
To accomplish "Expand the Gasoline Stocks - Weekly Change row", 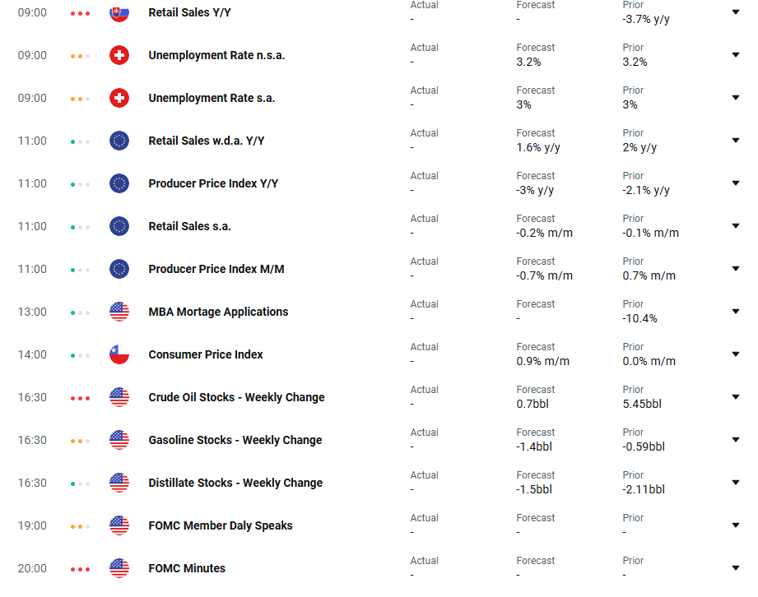I will click(x=735, y=440).
